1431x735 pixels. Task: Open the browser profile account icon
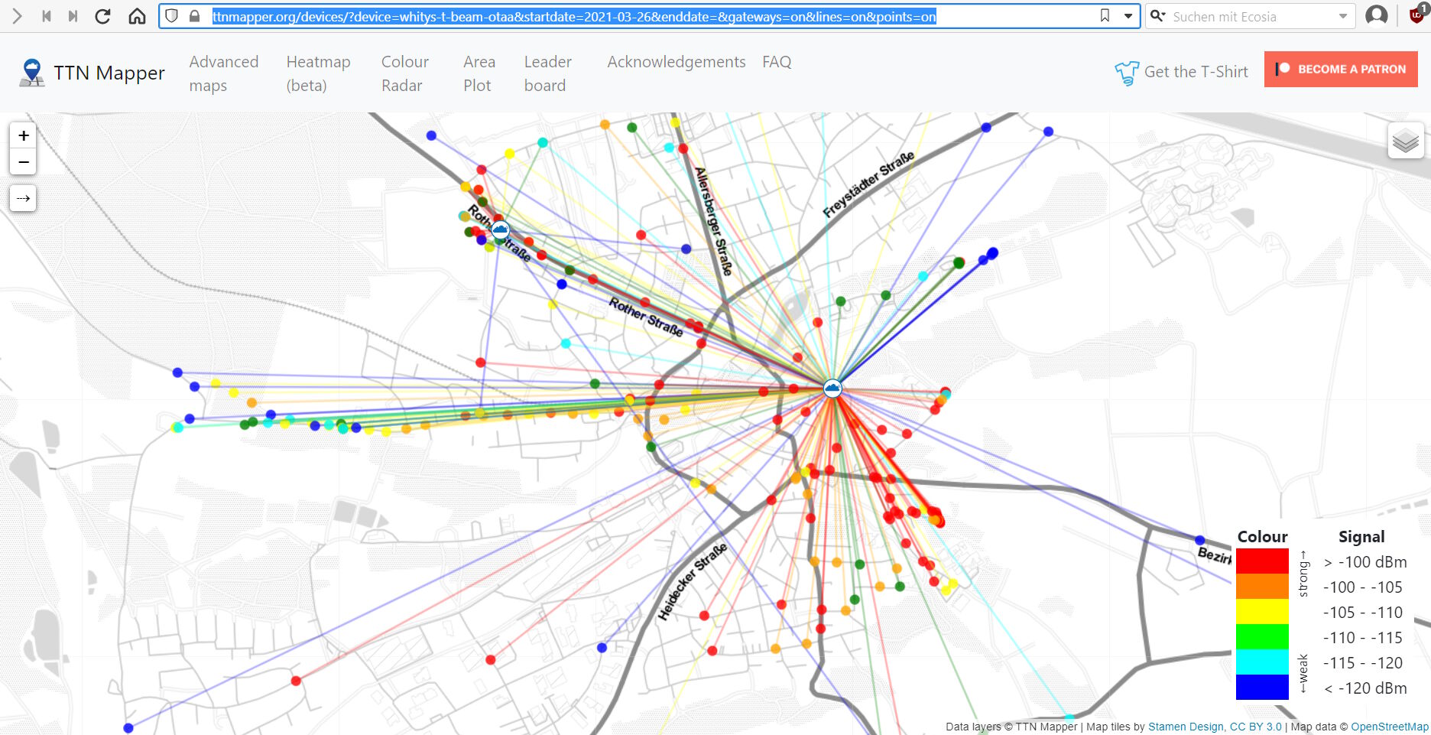click(x=1377, y=16)
